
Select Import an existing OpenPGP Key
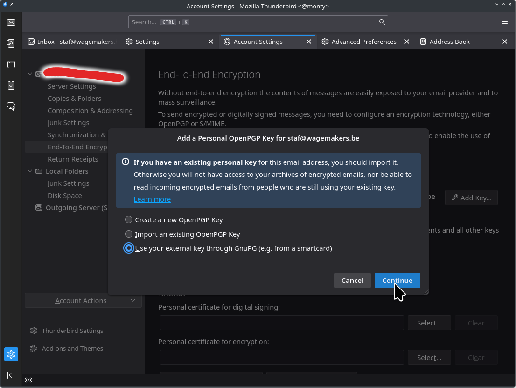pyautogui.click(x=129, y=234)
